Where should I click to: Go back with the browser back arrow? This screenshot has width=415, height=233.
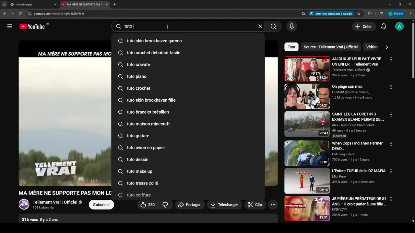point(5,14)
